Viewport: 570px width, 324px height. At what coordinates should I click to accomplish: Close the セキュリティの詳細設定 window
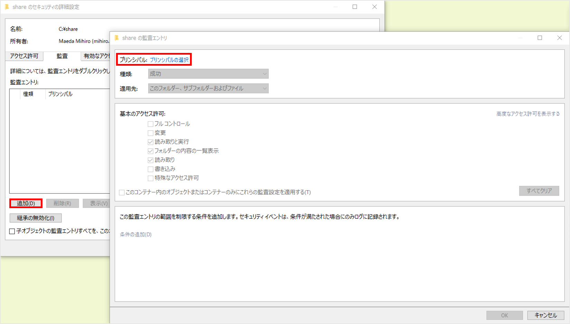point(374,7)
